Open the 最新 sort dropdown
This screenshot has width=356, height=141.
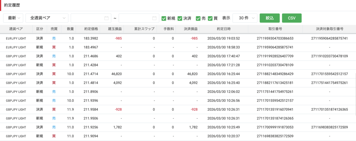click(x=13, y=18)
